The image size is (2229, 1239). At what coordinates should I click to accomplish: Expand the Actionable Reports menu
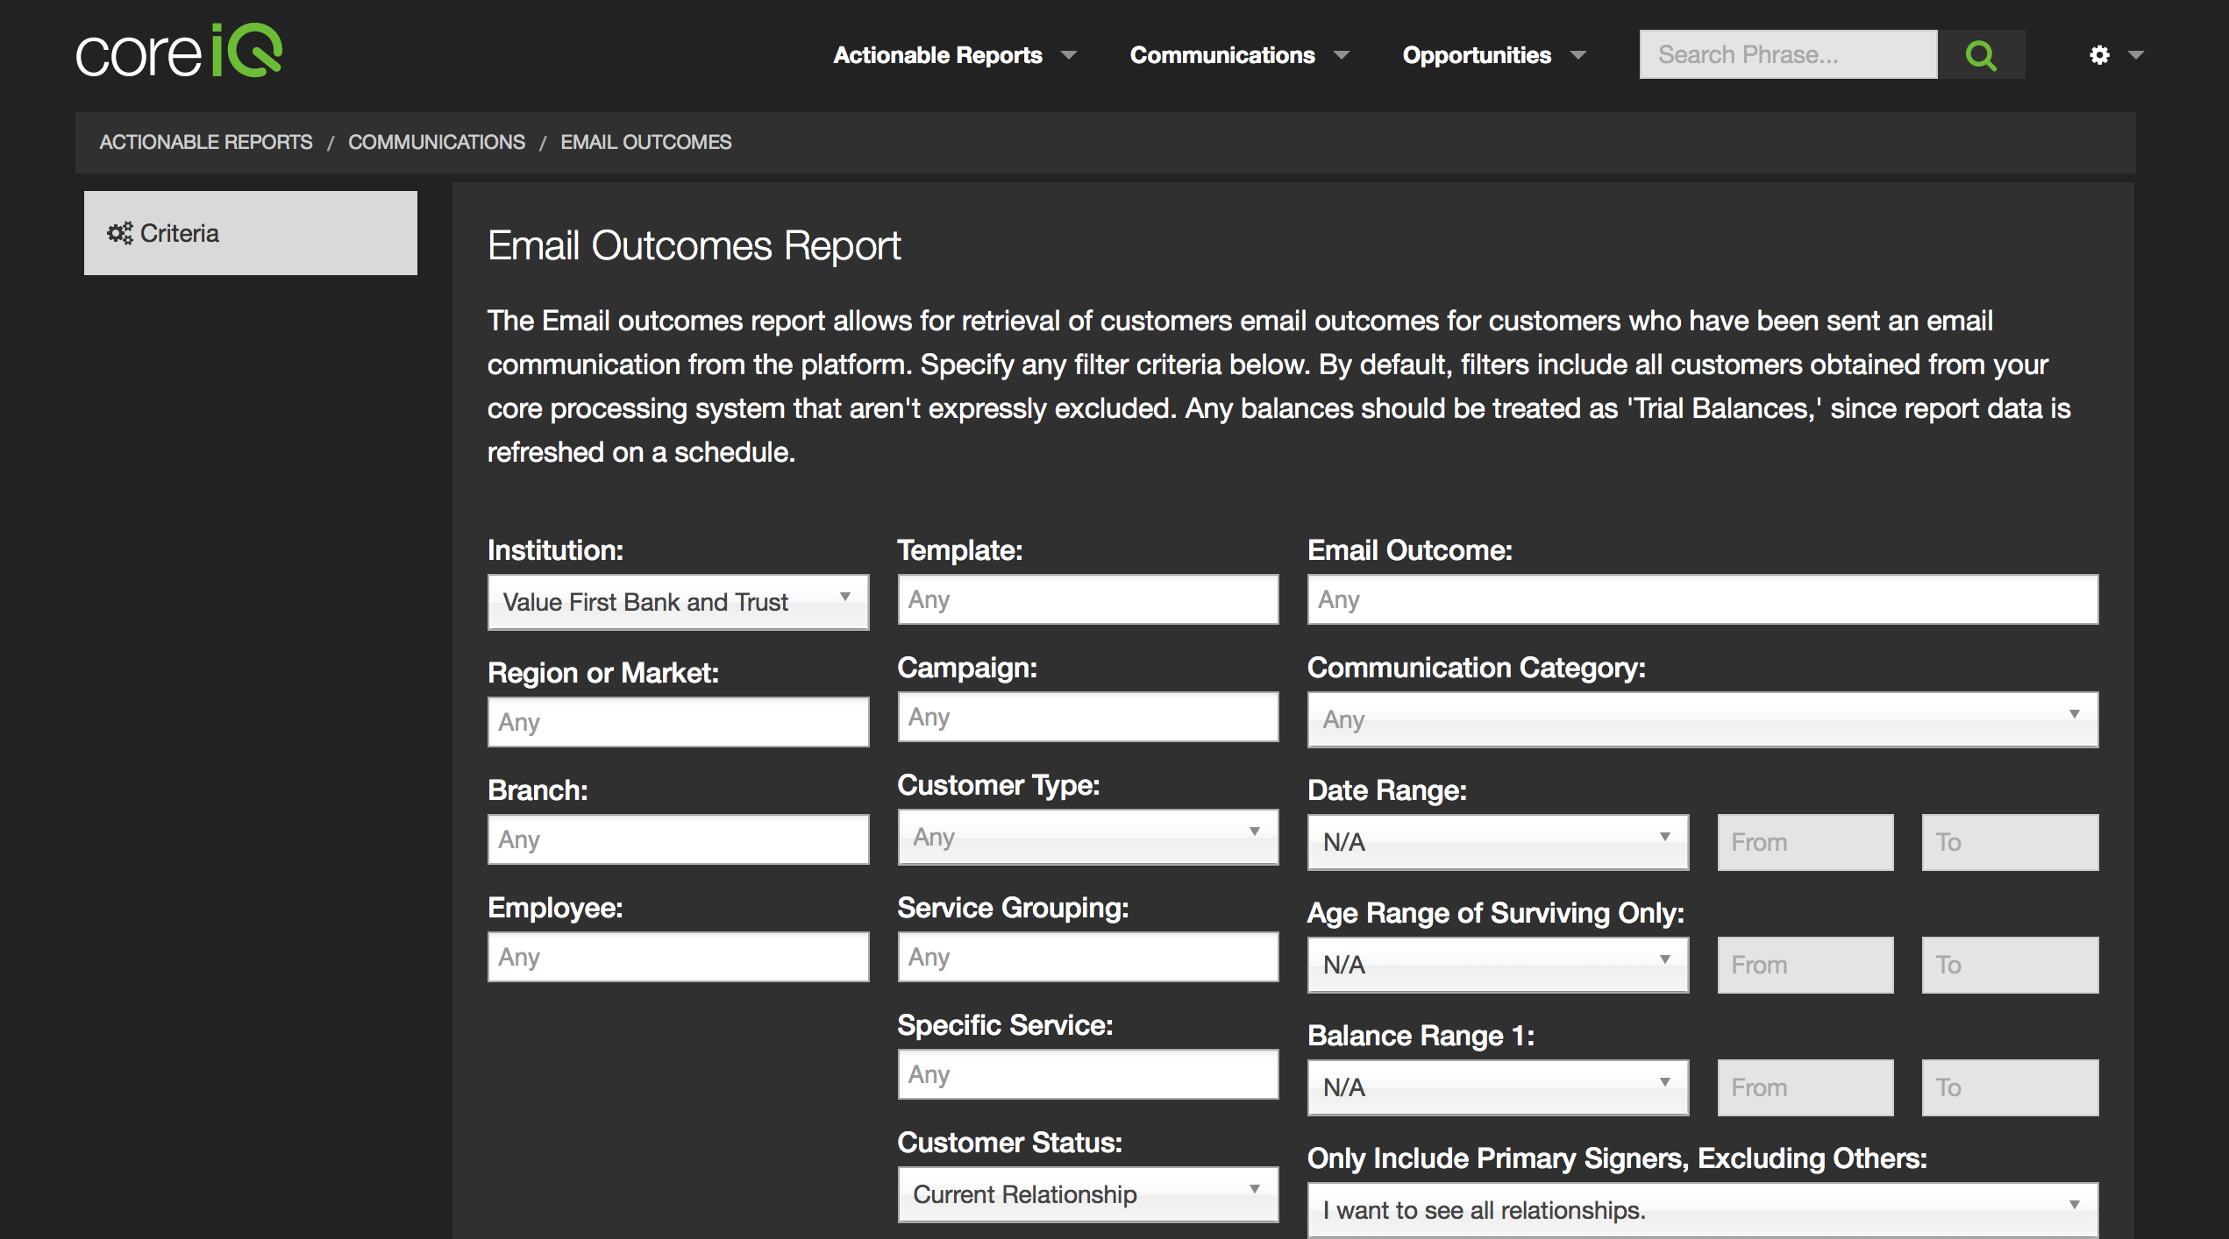pos(954,55)
